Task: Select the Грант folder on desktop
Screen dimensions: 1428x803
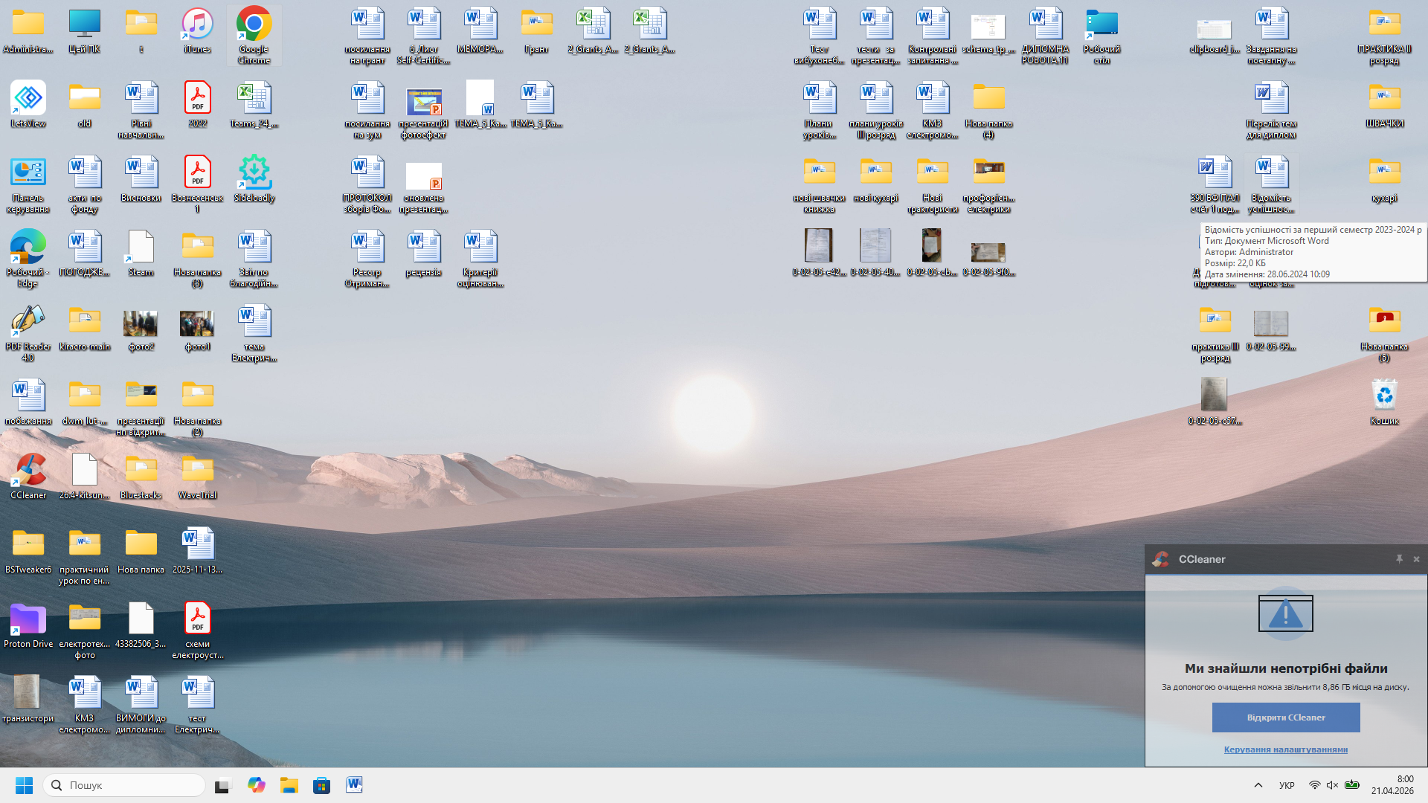Action: coord(536,30)
